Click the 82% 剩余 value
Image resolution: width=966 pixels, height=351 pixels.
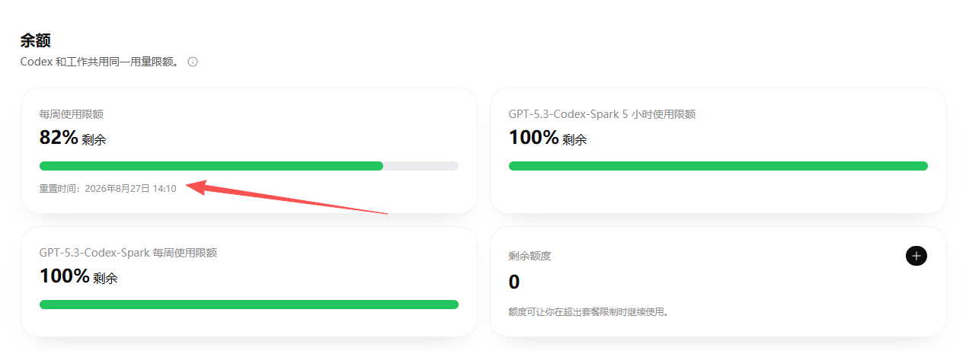(72, 138)
